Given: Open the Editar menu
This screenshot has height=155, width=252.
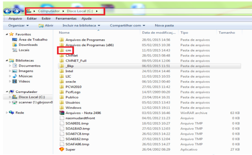Looking at the screenshot, I should point(32,18).
